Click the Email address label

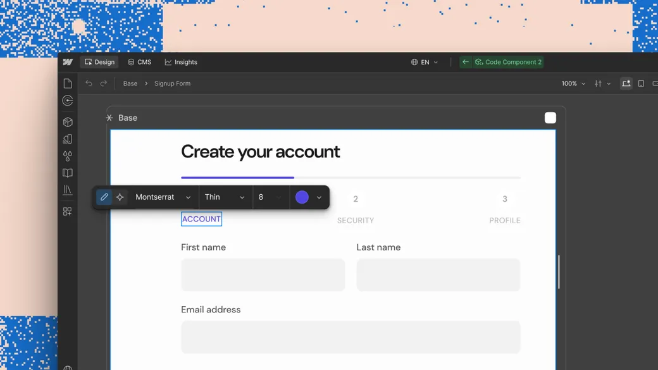tap(211, 309)
